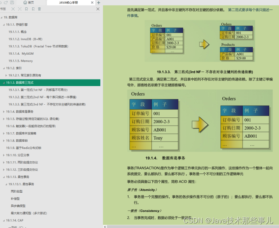Screen dimensions: 279x228
Task: Expand the 19.1.10. 分区分表 node
Action: (x=4, y=155)
